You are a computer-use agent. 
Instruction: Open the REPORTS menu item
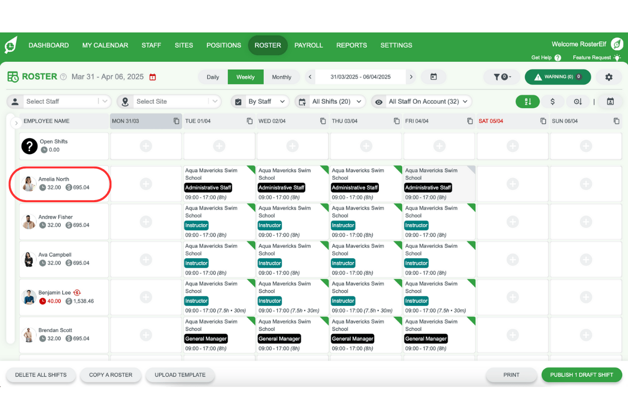[351, 45]
